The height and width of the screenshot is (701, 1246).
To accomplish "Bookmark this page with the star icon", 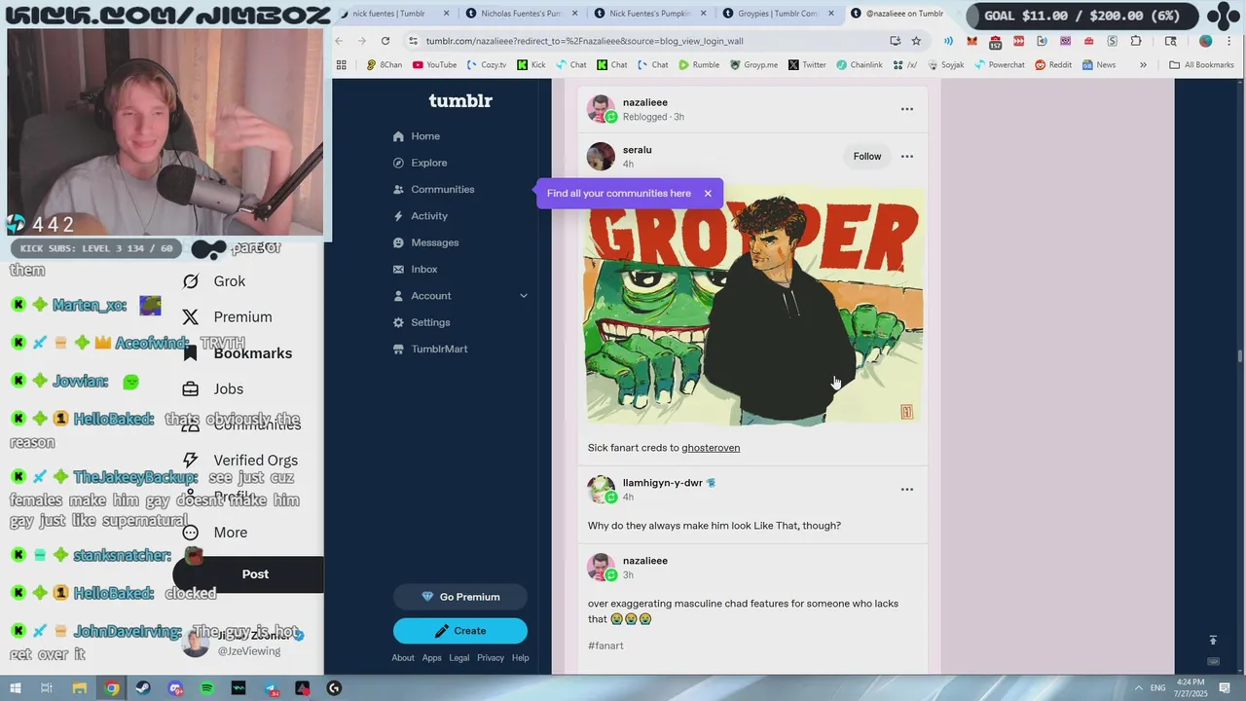I will (916, 41).
